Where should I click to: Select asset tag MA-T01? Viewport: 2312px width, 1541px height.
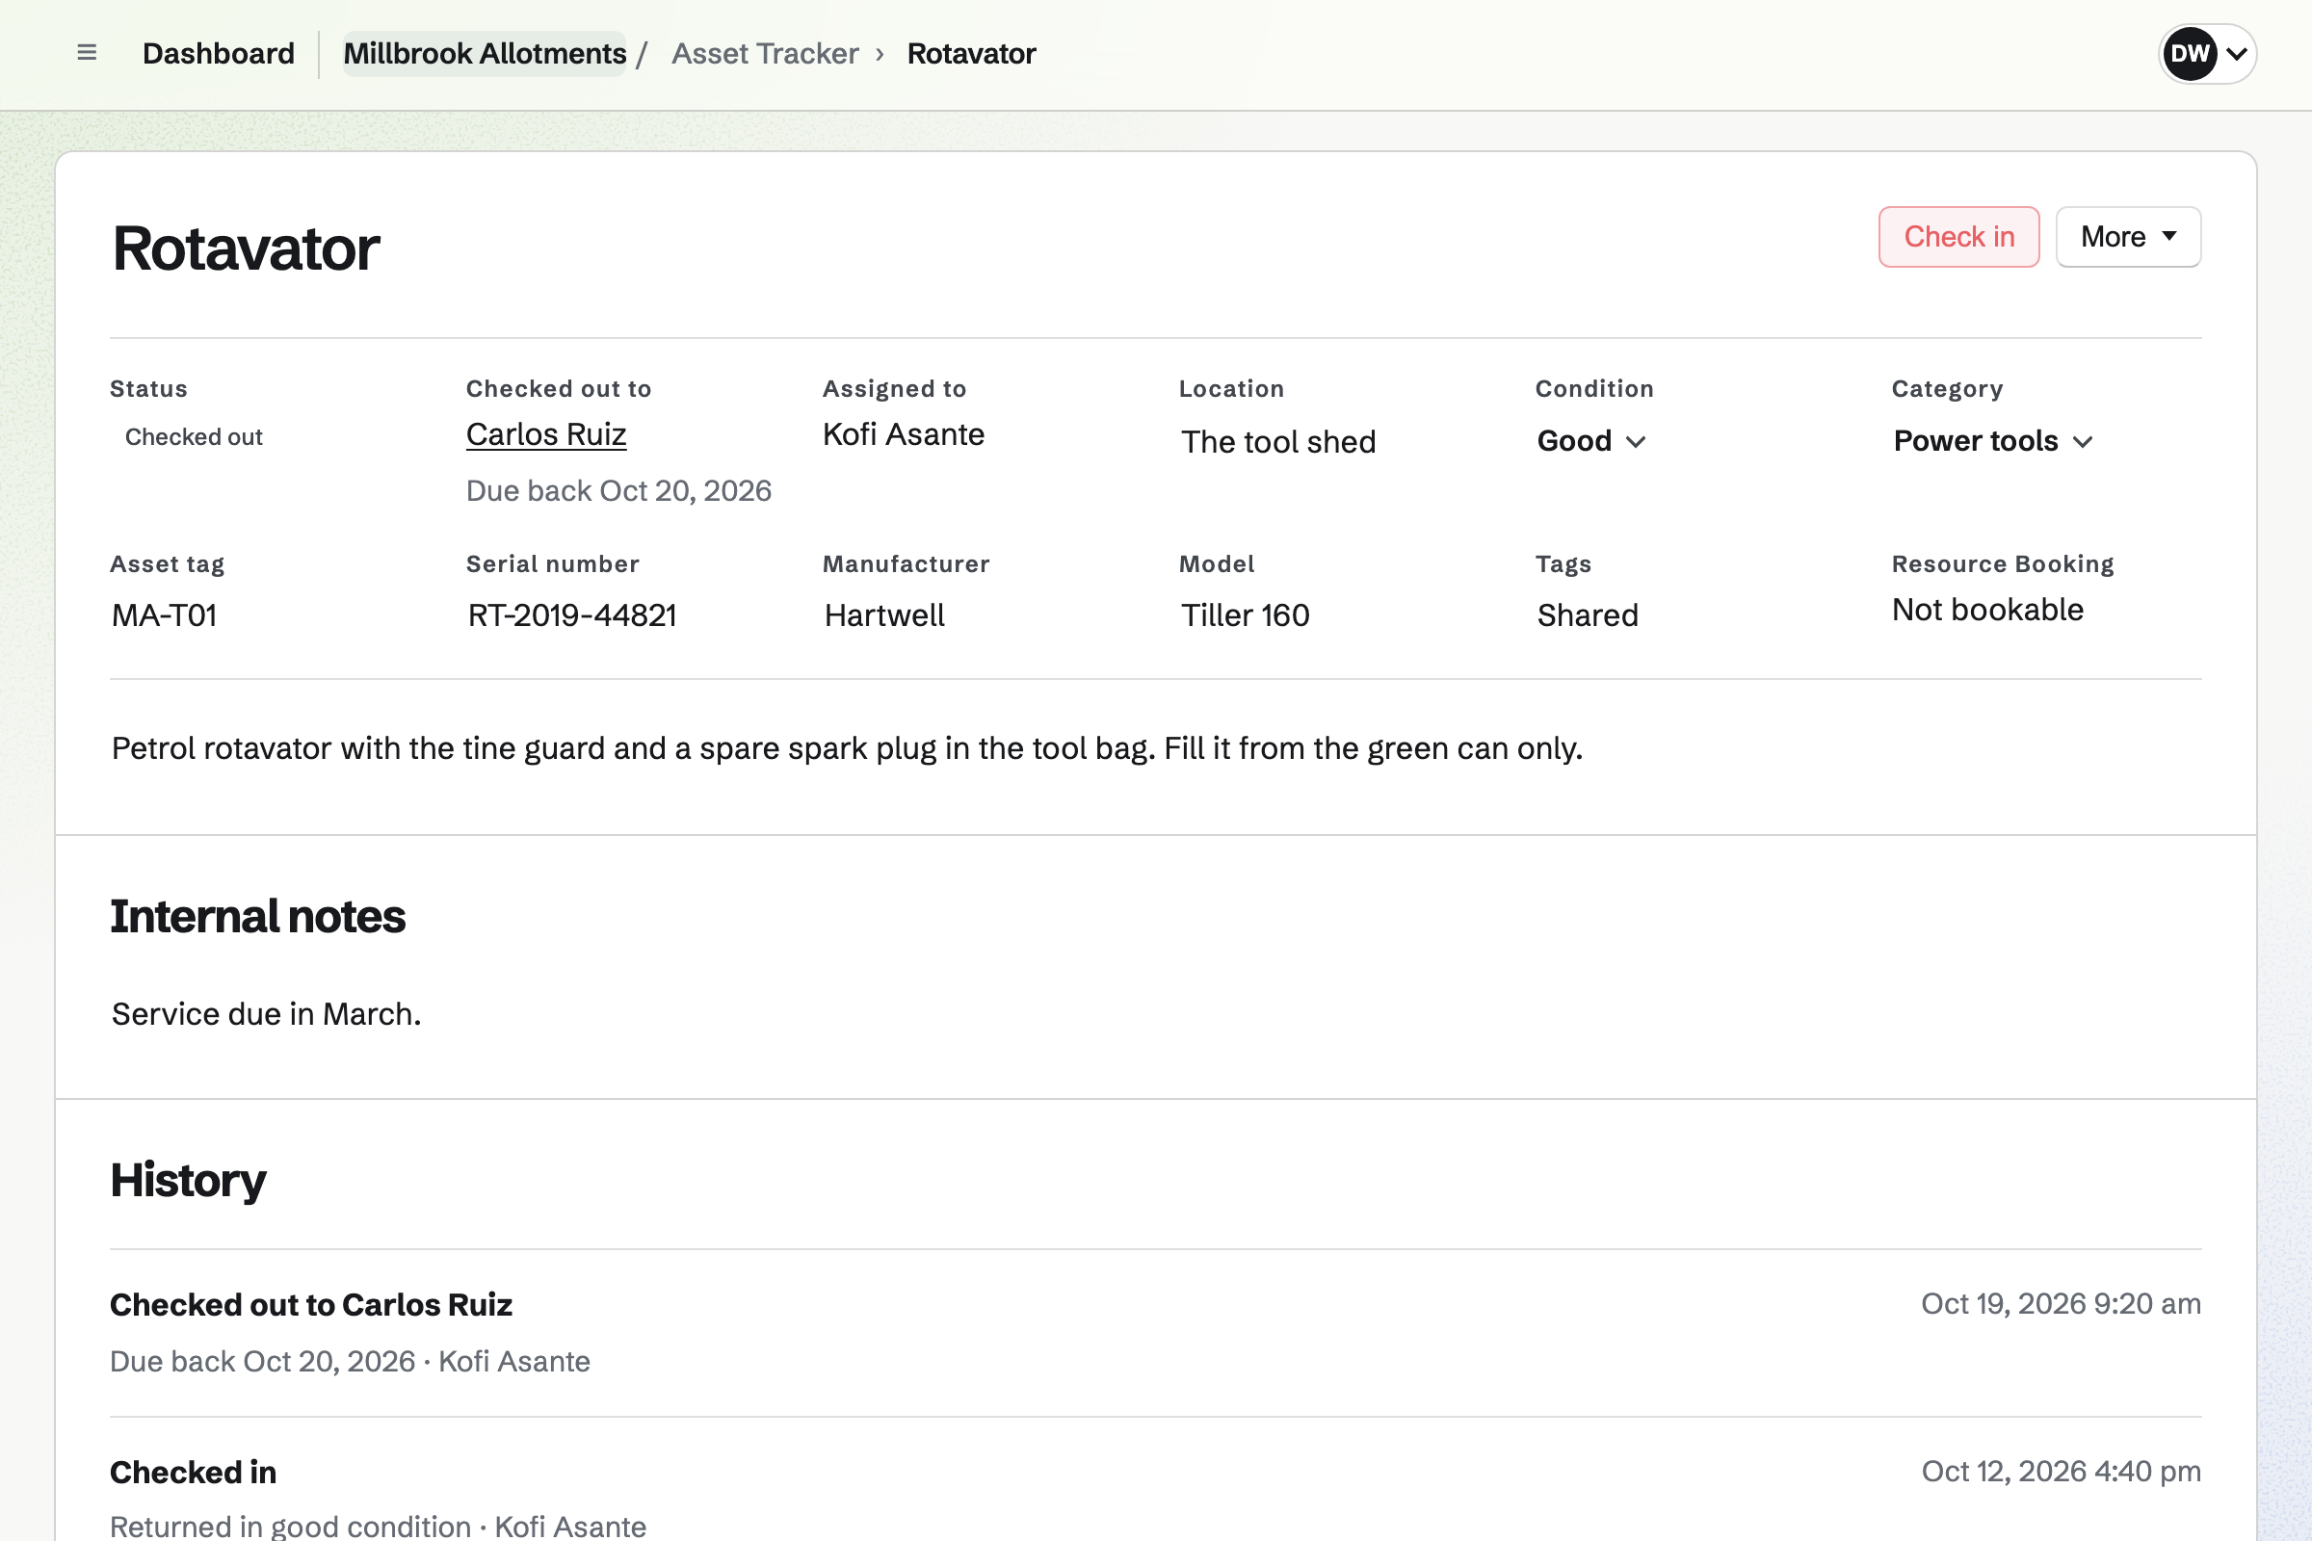point(164,615)
